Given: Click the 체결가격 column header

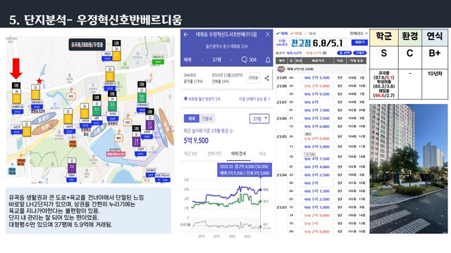Looking at the screenshot, I should [318, 61].
